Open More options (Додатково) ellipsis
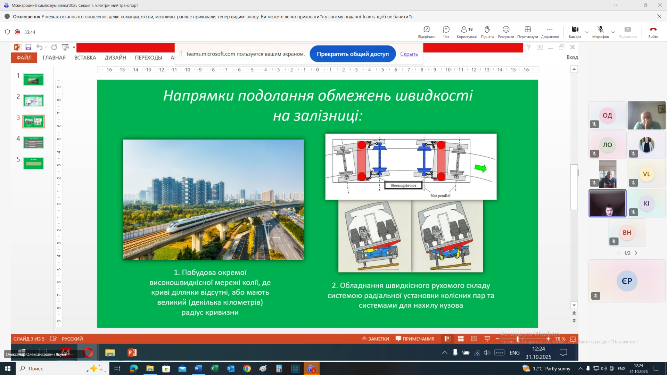This screenshot has height=375, width=667. [x=550, y=30]
